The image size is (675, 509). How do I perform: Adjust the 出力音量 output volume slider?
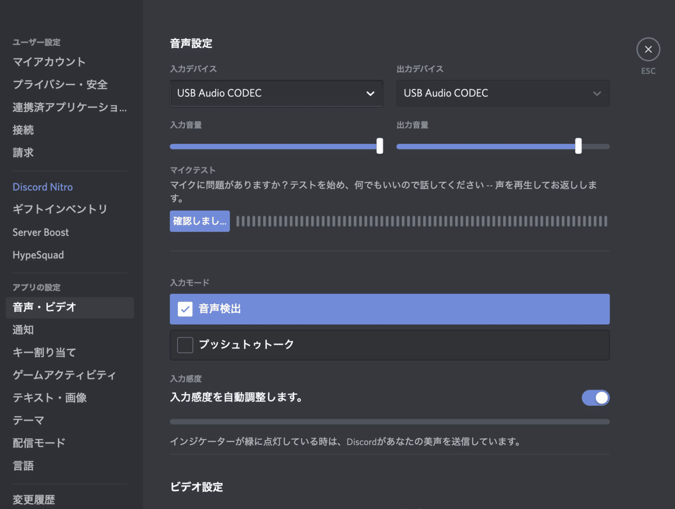tap(578, 146)
